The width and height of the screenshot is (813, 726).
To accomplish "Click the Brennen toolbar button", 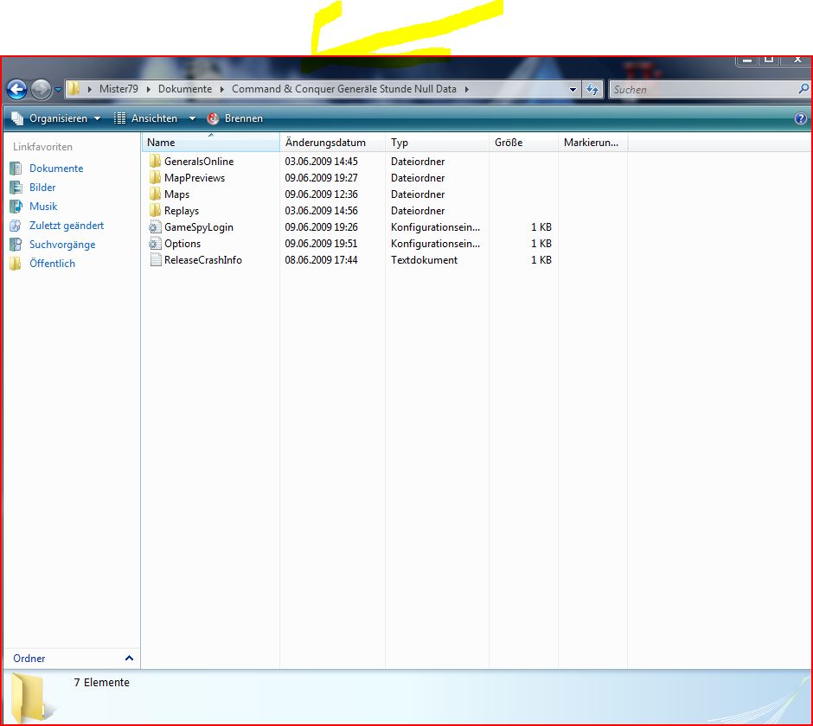I will coord(235,118).
